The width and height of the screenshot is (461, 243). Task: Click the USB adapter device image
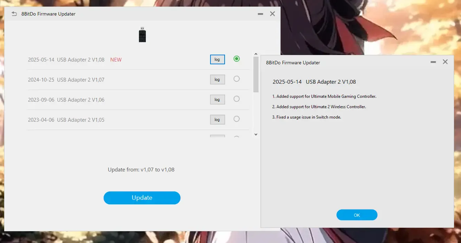[142, 35]
